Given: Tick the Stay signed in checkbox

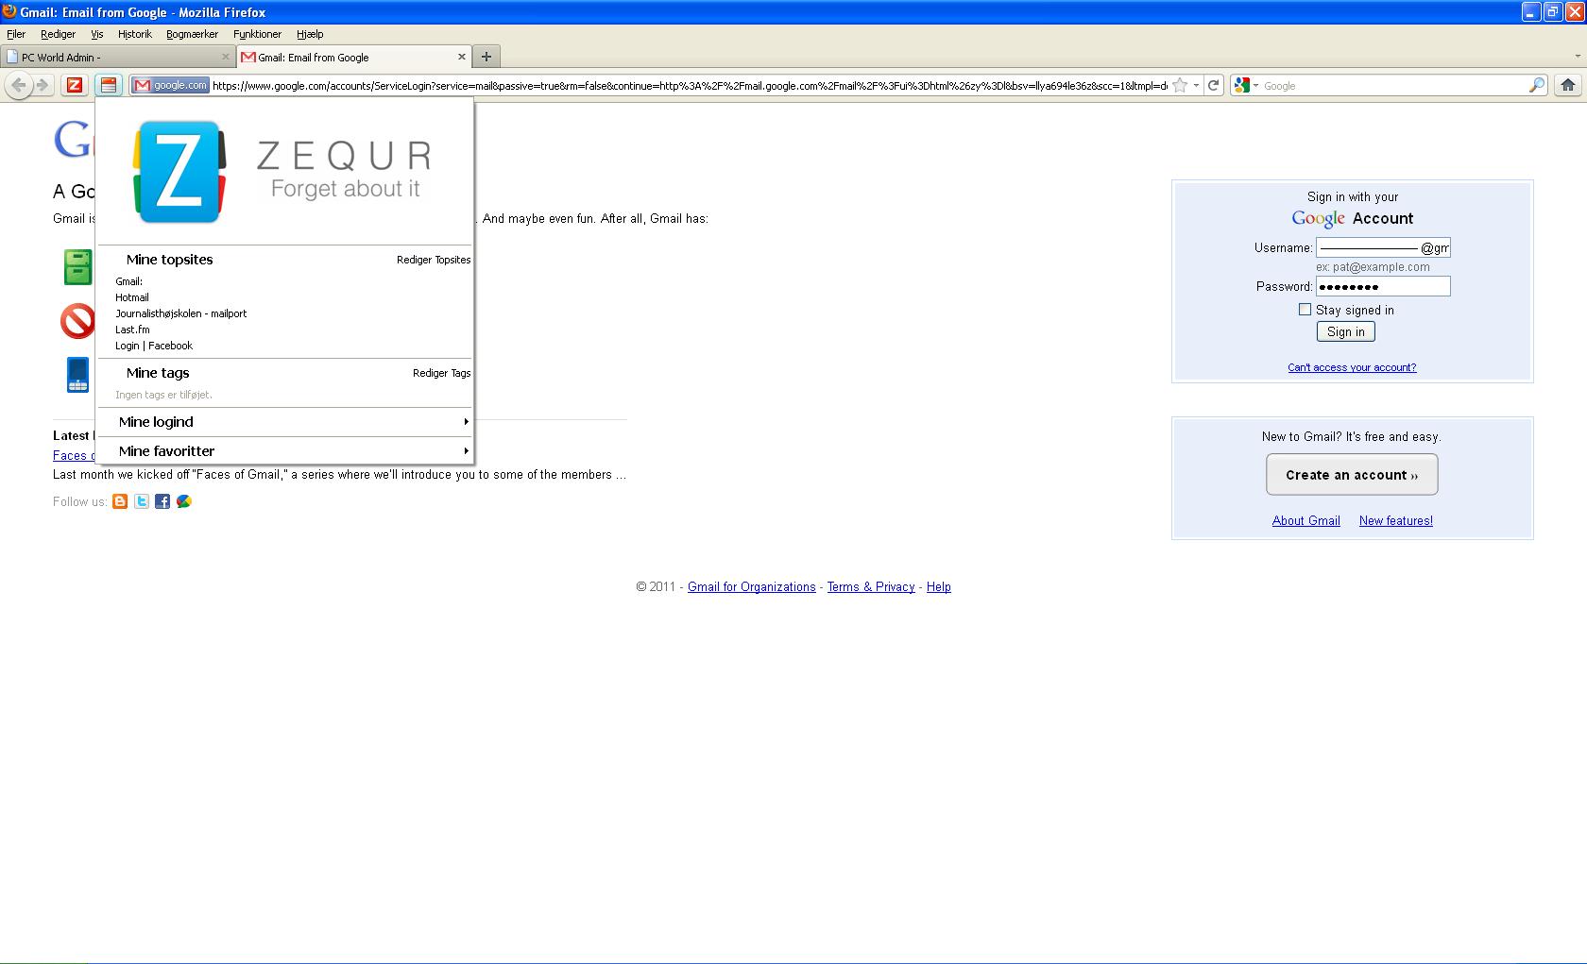Looking at the screenshot, I should tap(1305, 310).
